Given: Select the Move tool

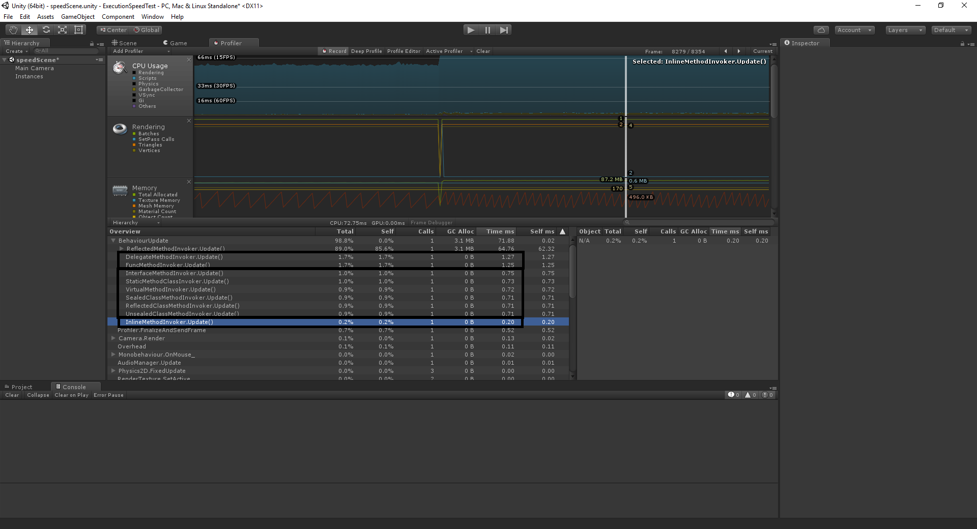Looking at the screenshot, I should click(30, 30).
